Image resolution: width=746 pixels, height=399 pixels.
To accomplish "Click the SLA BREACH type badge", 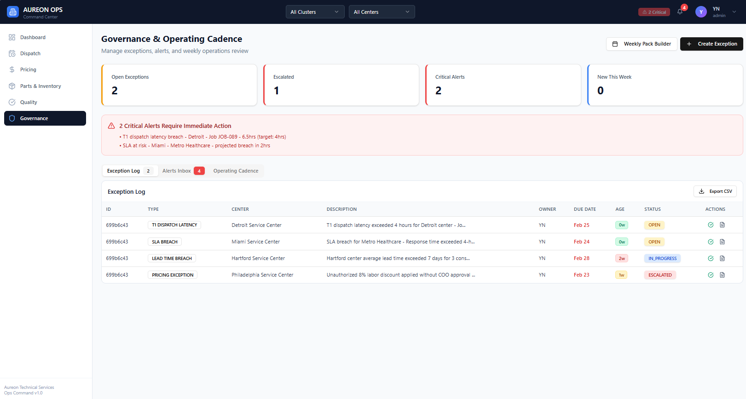I will click(165, 242).
